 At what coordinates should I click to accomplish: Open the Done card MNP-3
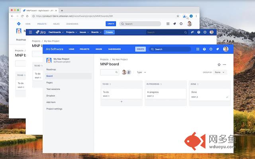(x=210, y=95)
